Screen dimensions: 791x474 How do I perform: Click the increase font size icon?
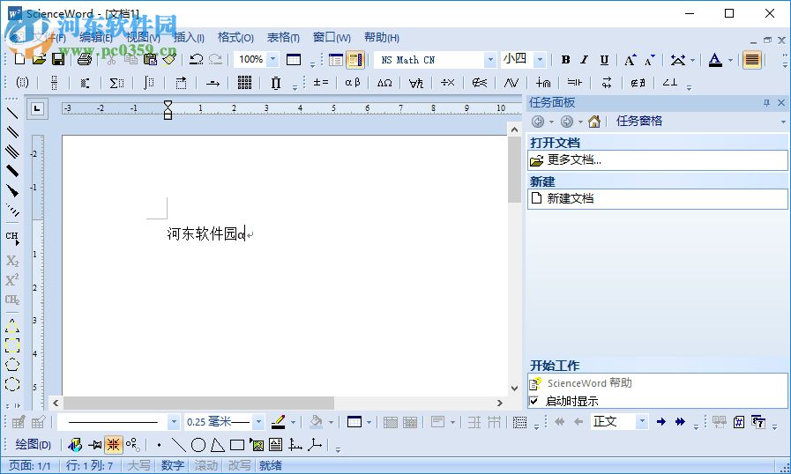click(x=631, y=60)
